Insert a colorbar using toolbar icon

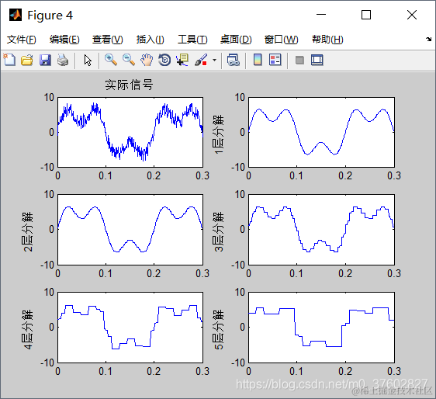pos(258,60)
